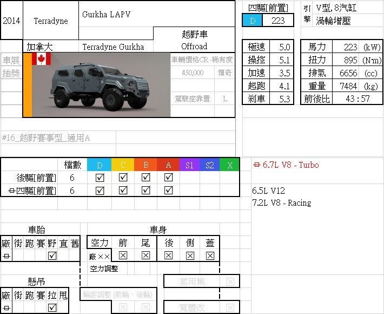Click the 車展 showroom label cell
The image size is (384, 314).
click(x=11, y=60)
